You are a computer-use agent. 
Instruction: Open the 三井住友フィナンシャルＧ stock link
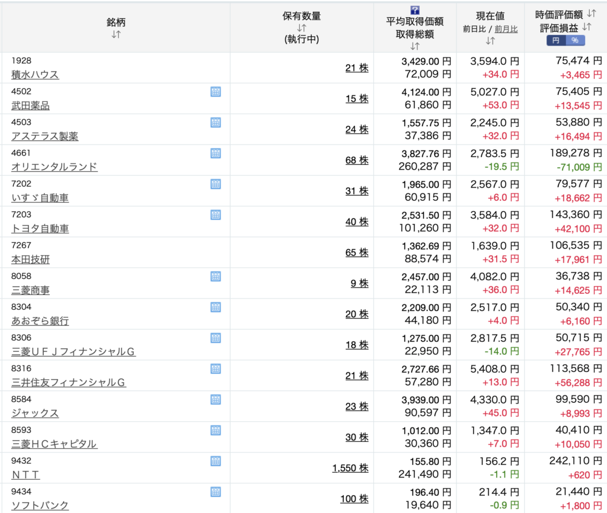tap(69, 383)
